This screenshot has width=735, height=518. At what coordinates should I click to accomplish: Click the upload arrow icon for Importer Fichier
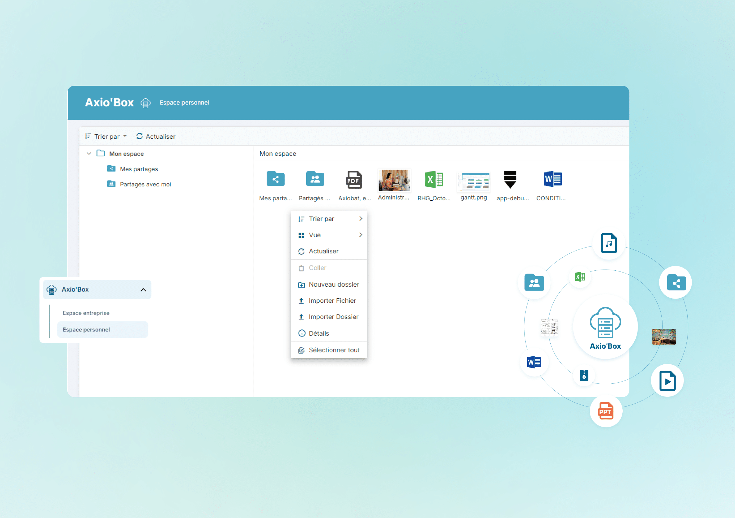[301, 301]
